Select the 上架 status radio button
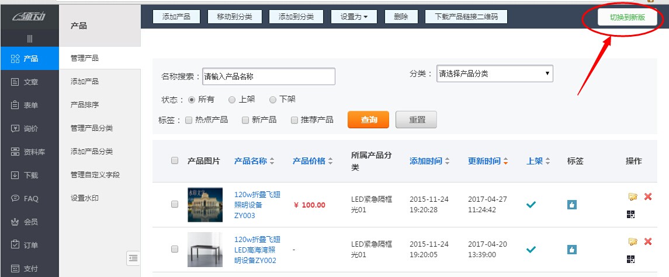 [232, 100]
